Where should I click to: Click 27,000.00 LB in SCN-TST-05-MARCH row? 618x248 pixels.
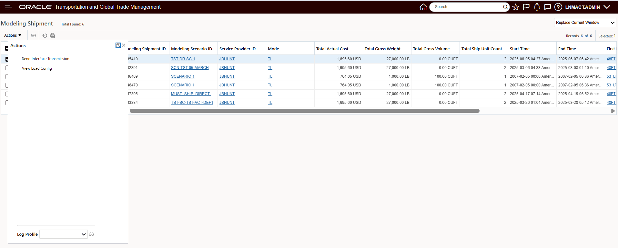[x=398, y=68]
